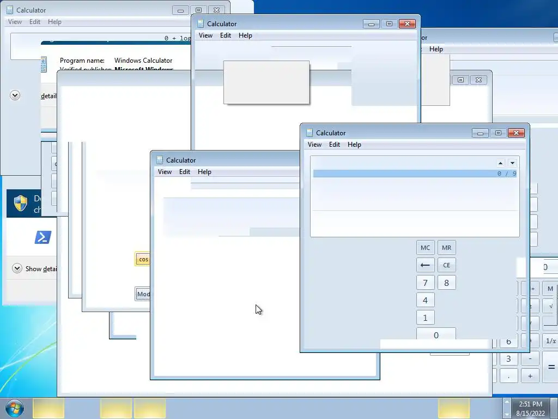The width and height of the screenshot is (558, 419).
Task: Click the 'Windows Calculator' program name text
Action: [x=143, y=61]
